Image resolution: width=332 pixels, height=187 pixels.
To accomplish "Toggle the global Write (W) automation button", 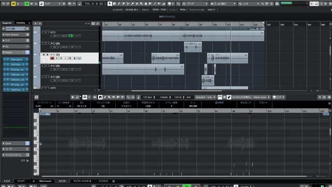I will (31, 4).
